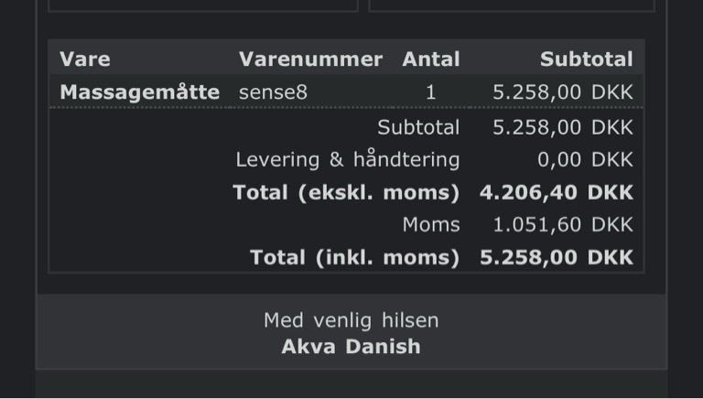703x399 pixels.
Task: Click the Med venlig hilsen text
Action: pyautogui.click(x=351, y=320)
